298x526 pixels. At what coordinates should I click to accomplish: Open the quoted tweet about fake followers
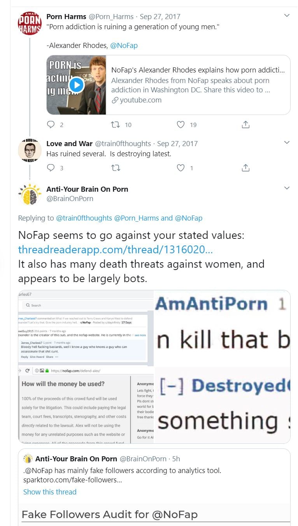[x=154, y=487]
